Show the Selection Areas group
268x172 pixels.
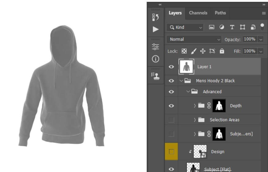tap(171, 120)
